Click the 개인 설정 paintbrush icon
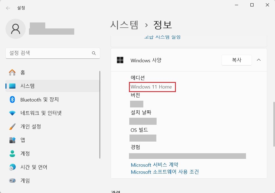Viewport: 275px width, 193px height. (x=12, y=127)
